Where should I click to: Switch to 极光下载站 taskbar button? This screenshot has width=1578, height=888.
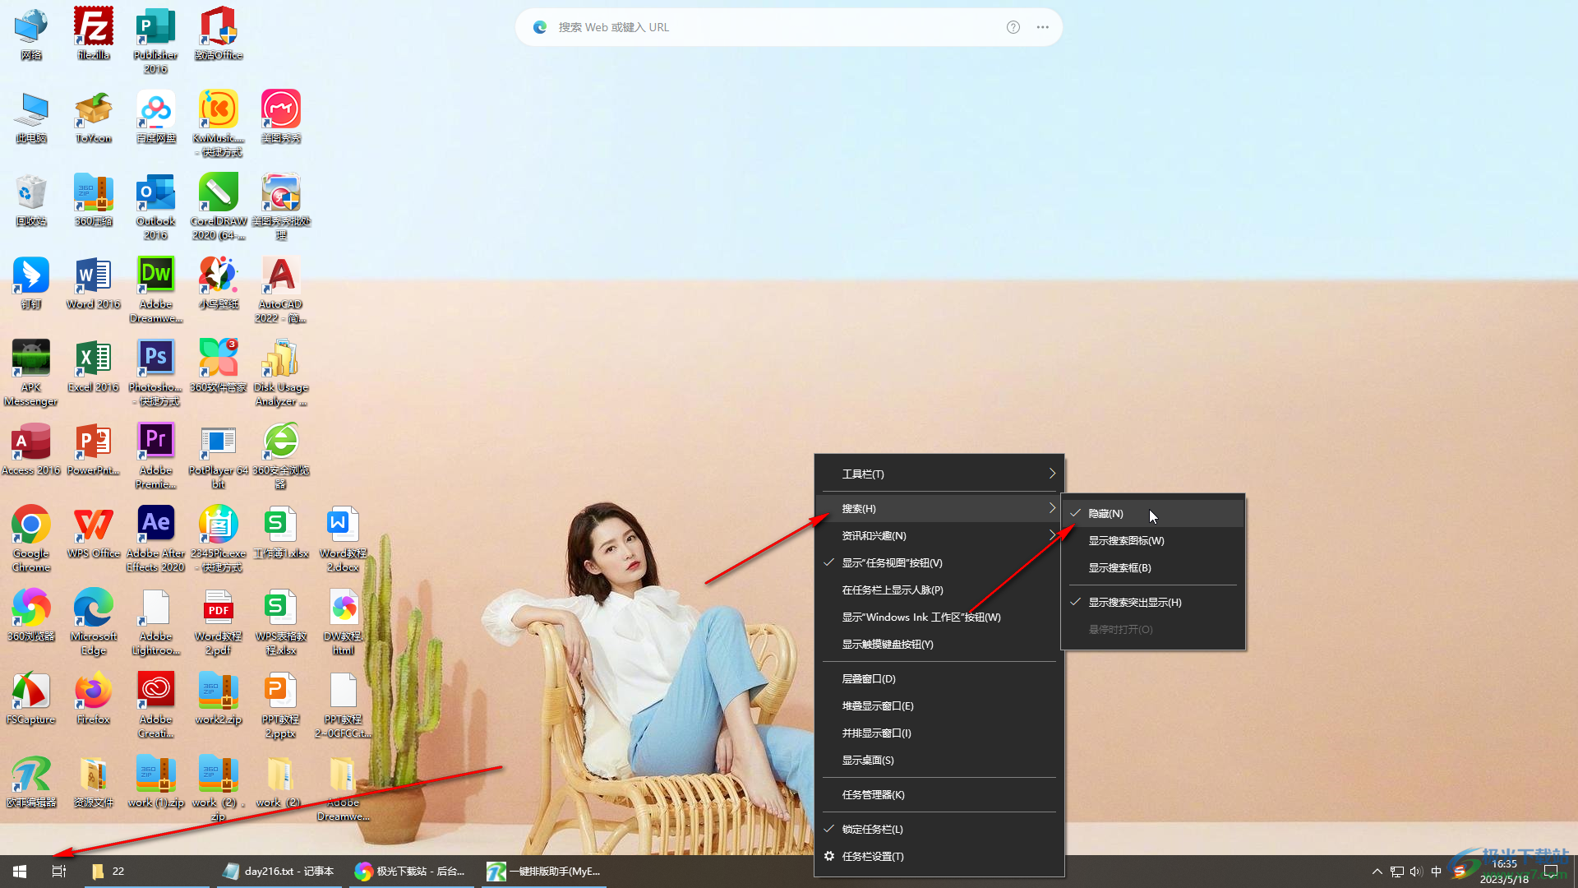[410, 872]
